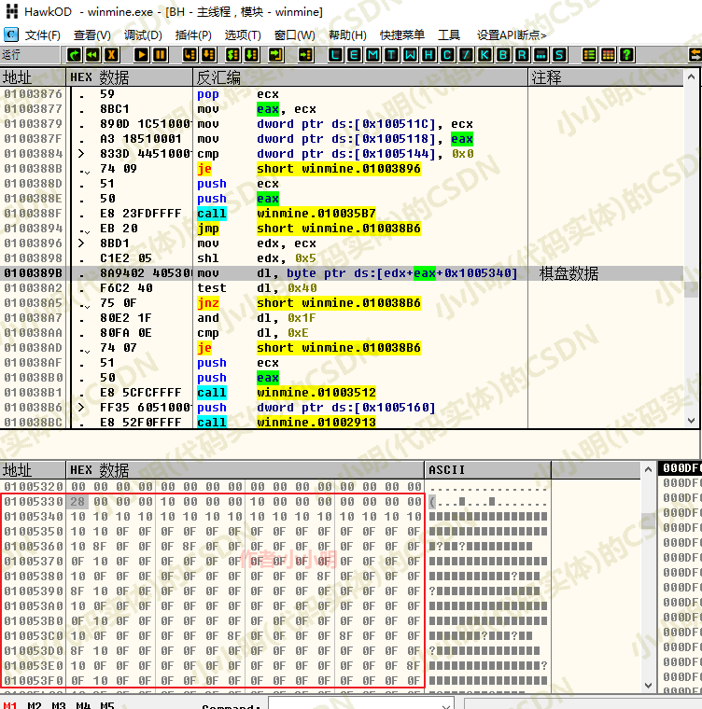Image resolution: width=702 pixels, height=709 pixels.
Task: Open the 帮助(H) menu
Action: point(347,35)
